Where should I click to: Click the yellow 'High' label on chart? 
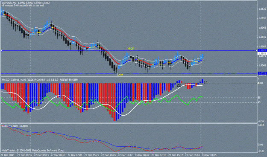131,48
